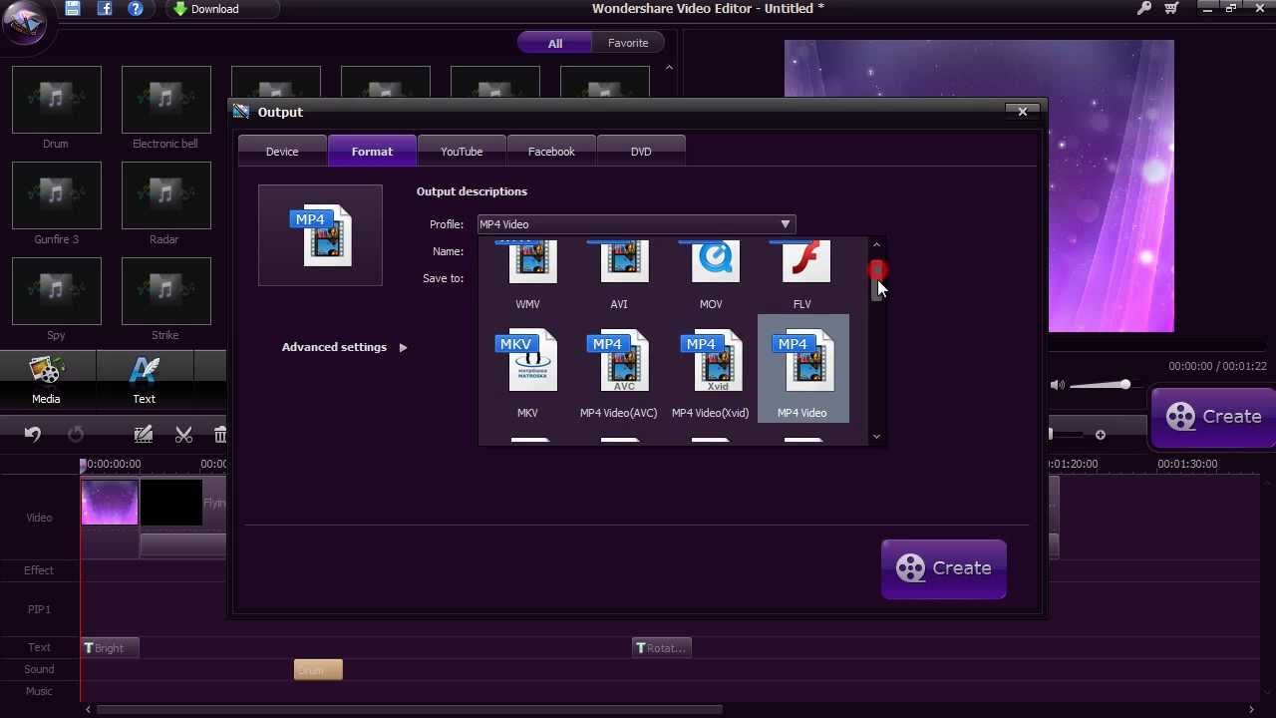Click the save icon in title bar

tap(73, 9)
